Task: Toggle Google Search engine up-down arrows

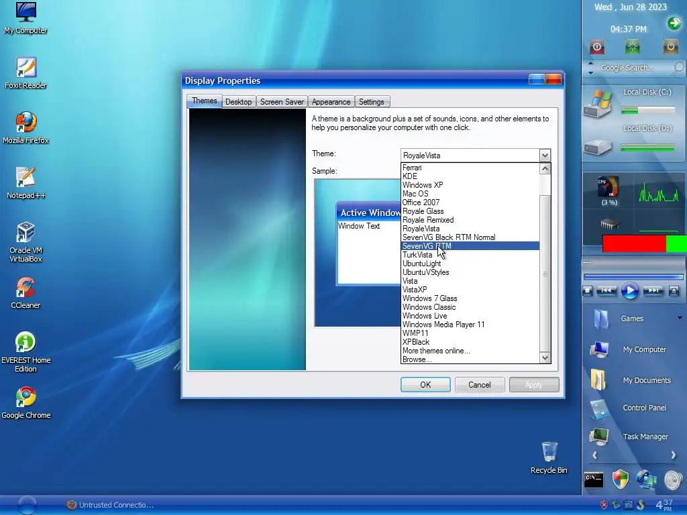Action: pyautogui.click(x=590, y=68)
